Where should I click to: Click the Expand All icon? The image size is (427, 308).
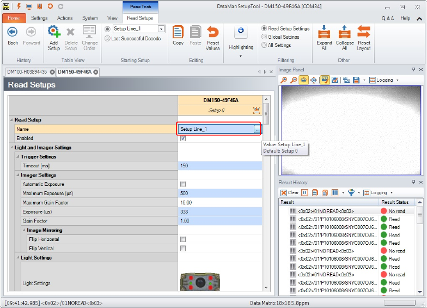[x=325, y=33]
